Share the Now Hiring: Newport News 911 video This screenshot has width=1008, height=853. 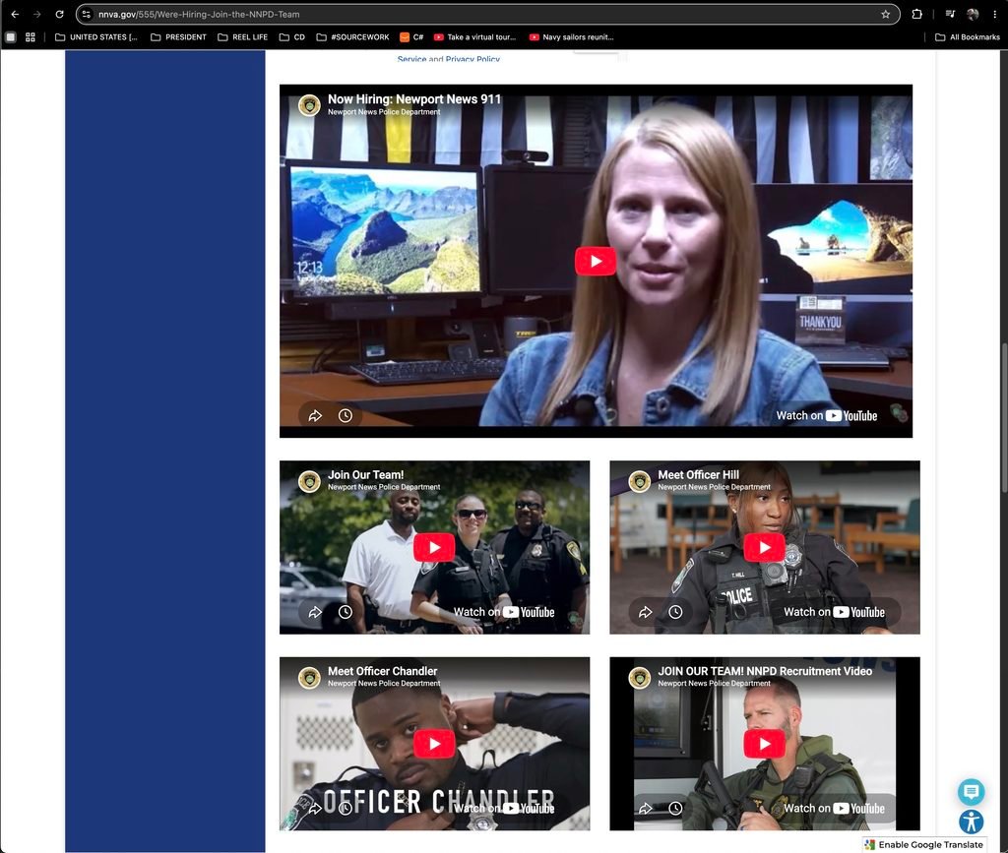pos(315,415)
